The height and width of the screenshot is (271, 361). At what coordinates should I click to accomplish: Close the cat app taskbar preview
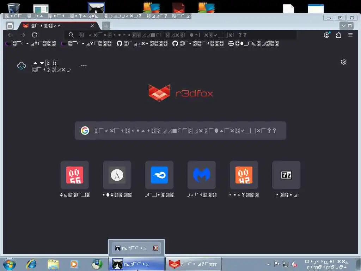pyautogui.click(x=156, y=248)
